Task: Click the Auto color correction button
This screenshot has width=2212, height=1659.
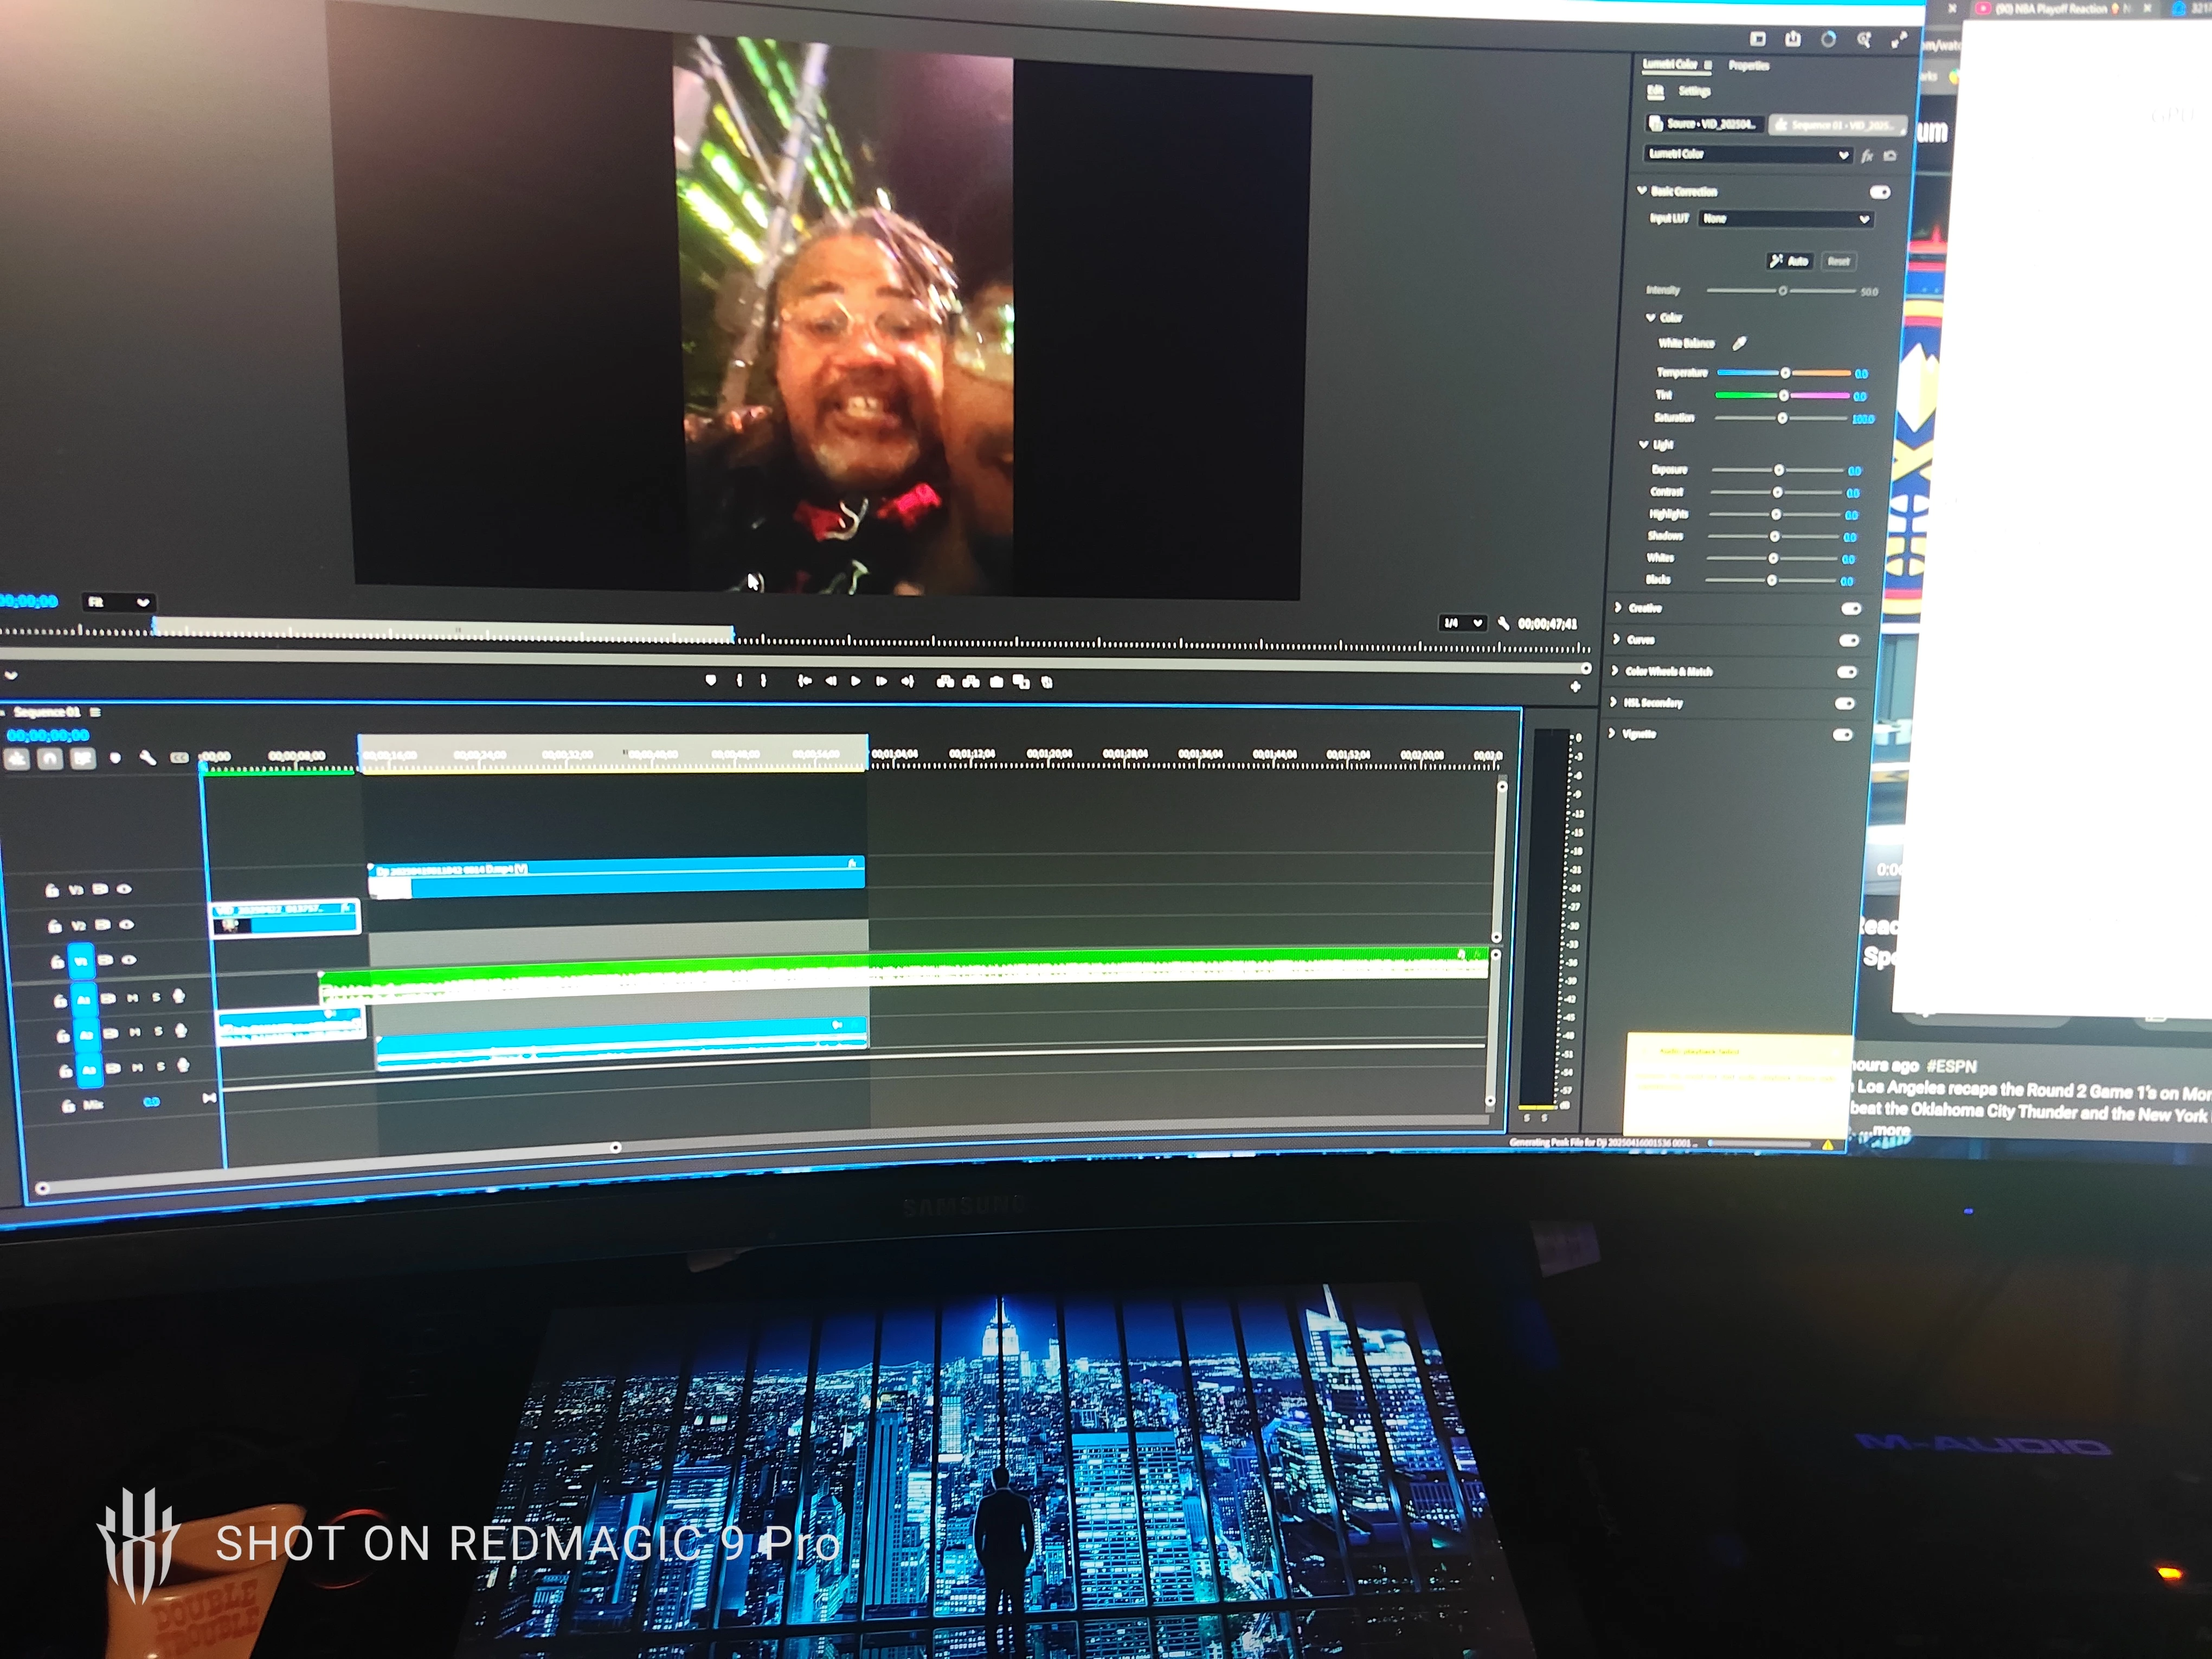Action: pos(1789,261)
